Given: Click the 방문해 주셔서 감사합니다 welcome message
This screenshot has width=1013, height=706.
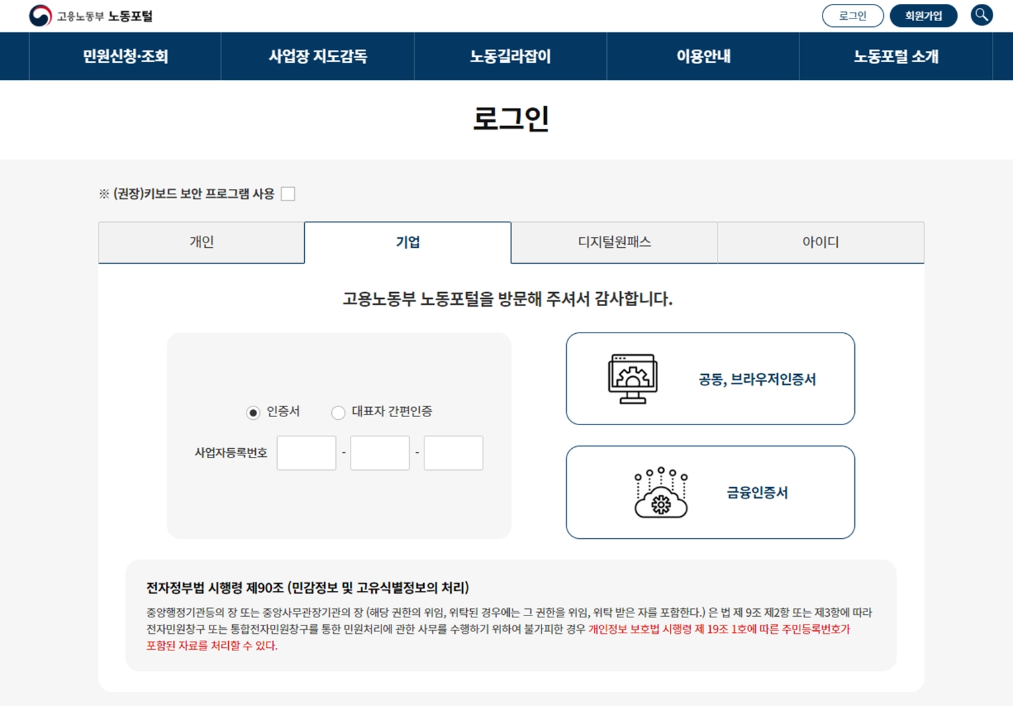Looking at the screenshot, I should [x=507, y=299].
